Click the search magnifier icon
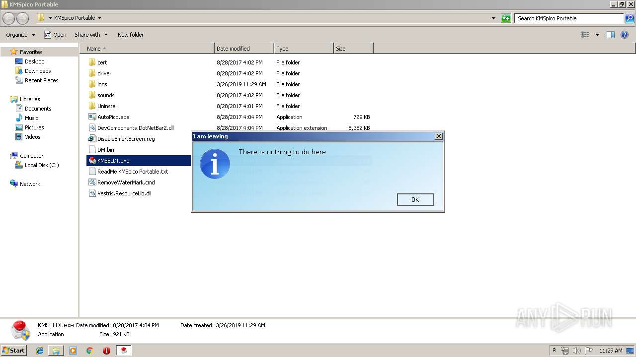This screenshot has height=357, width=636. pos(630,18)
